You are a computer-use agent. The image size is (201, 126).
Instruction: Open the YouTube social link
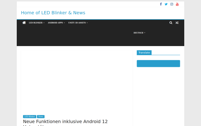(x=177, y=4)
